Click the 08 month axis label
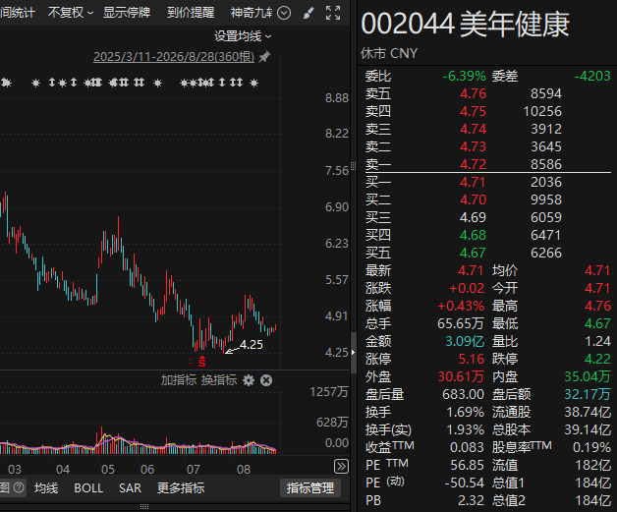This screenshot has height=512, width=617. point(244,469)
